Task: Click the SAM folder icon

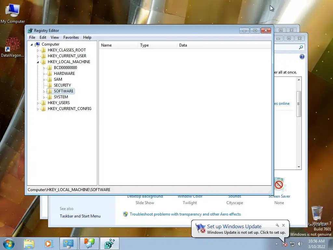Action: pos(49,79)
